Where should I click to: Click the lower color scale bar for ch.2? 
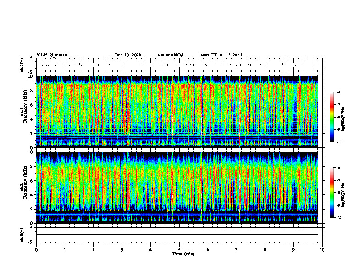[331, 193]
